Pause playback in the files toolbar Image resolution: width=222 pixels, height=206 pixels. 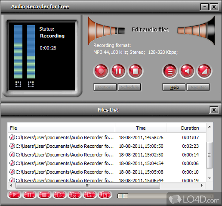tap(29, 195)
